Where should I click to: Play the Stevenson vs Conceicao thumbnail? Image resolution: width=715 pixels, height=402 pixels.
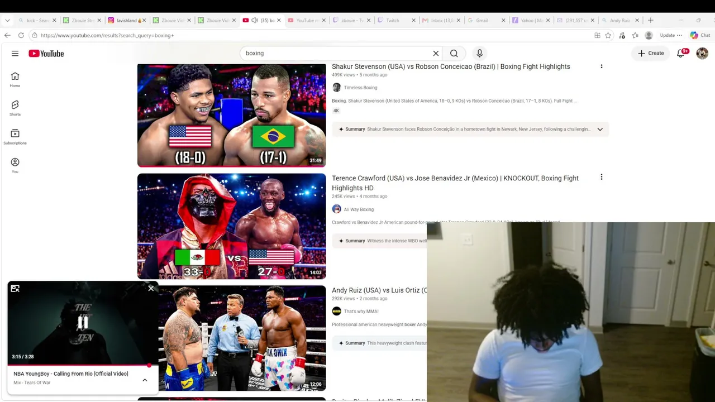231,115
